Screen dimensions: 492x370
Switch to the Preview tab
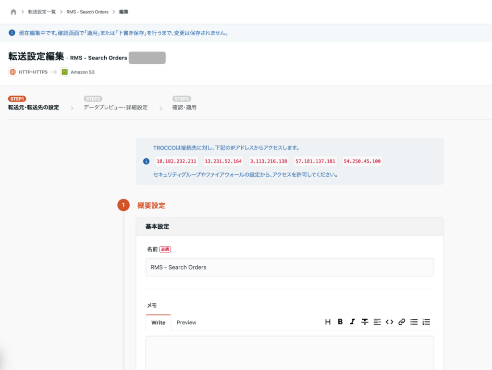coord(186,322)
